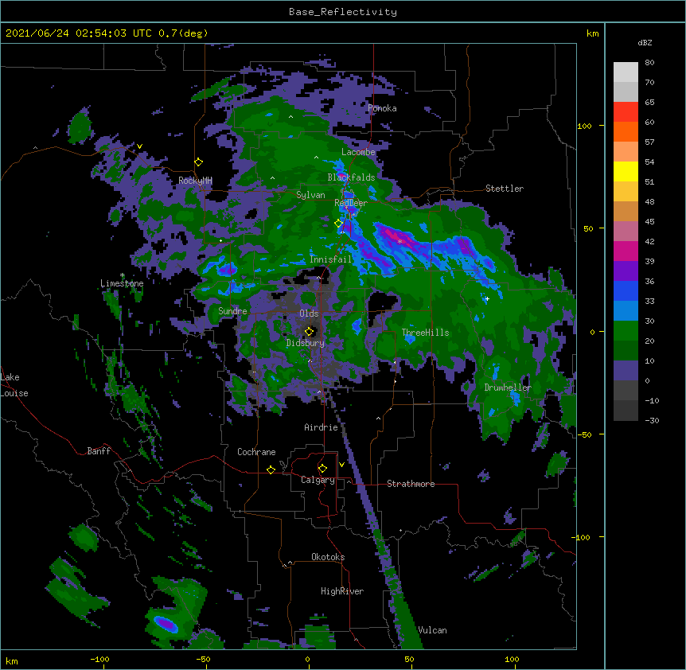Click the 65 value in dBZ legend
686x670 pixels.
pos(649,103)
